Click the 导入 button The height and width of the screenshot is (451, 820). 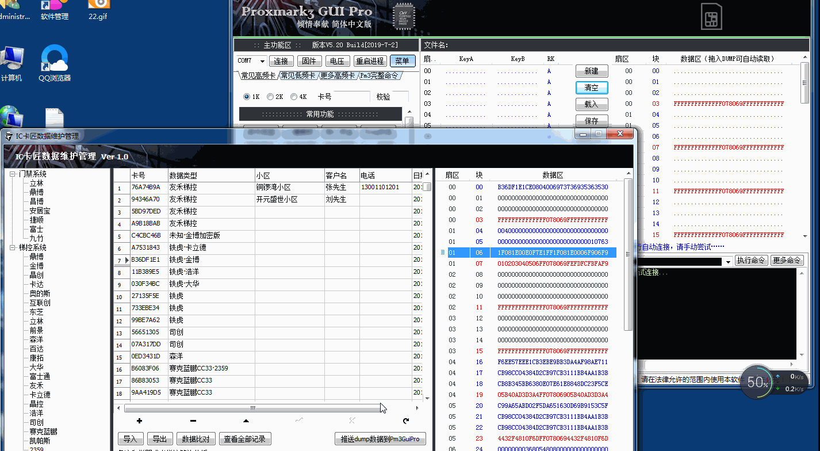tap(131, 439)
